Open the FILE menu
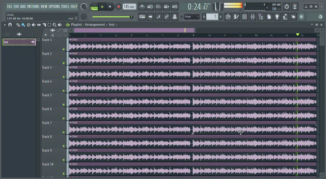 (9, 6)
